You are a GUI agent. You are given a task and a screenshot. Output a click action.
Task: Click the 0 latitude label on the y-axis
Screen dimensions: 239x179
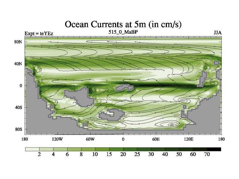pos(21,86)
